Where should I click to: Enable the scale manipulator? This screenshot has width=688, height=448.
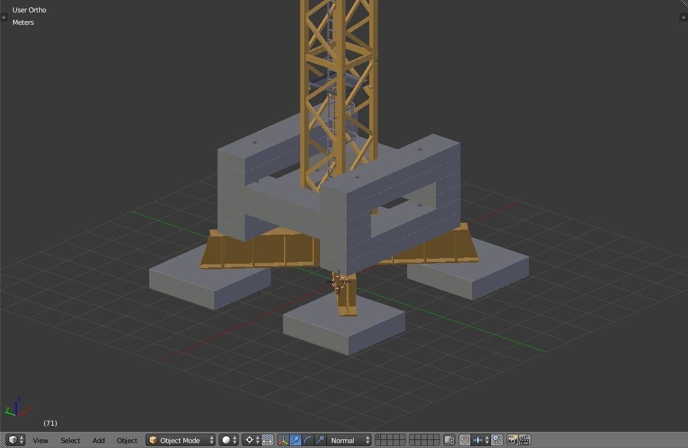[320, 440]
